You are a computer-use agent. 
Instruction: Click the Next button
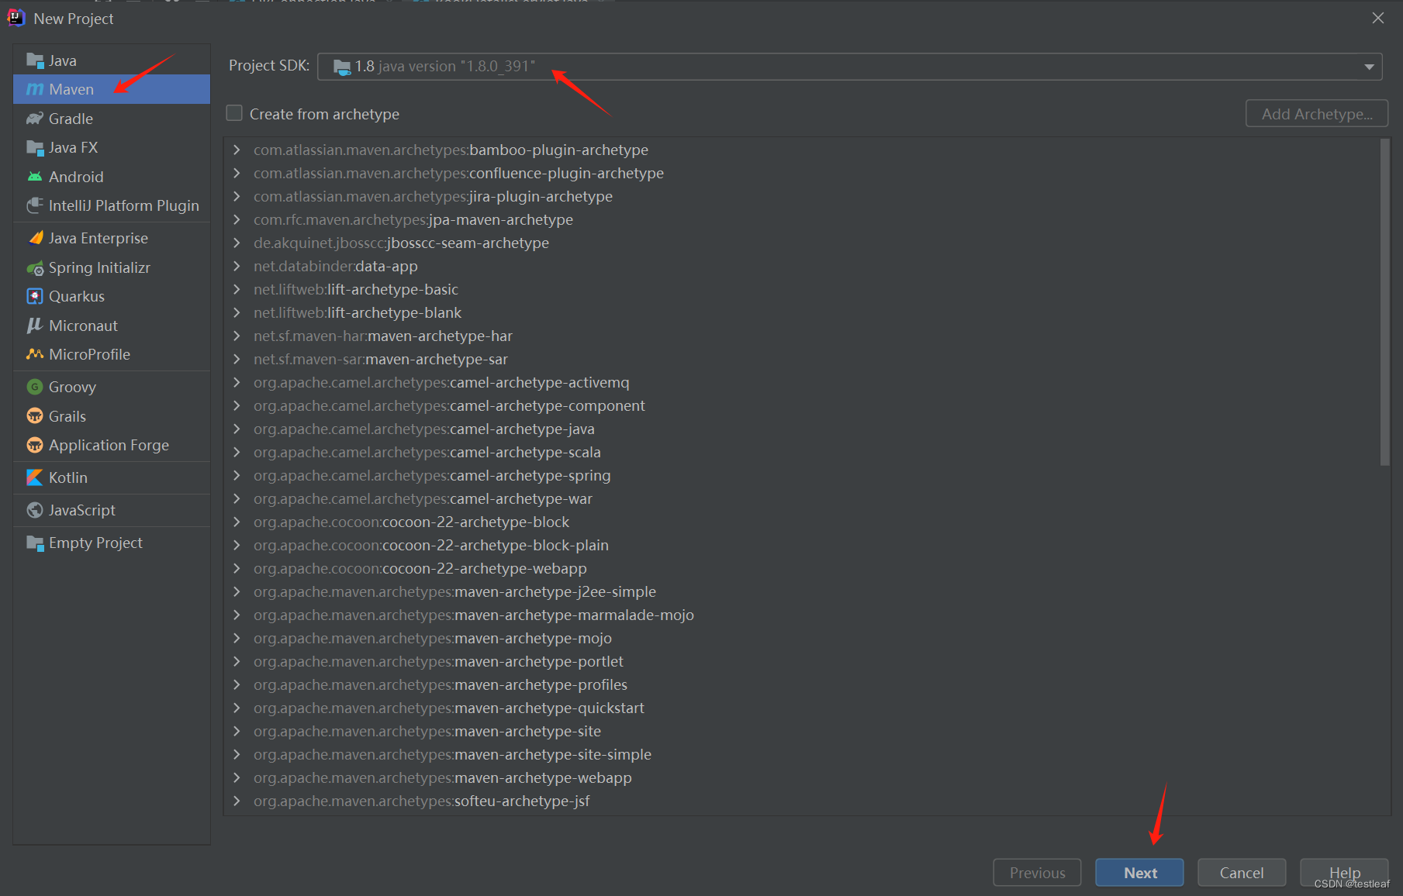point(1139,873)
